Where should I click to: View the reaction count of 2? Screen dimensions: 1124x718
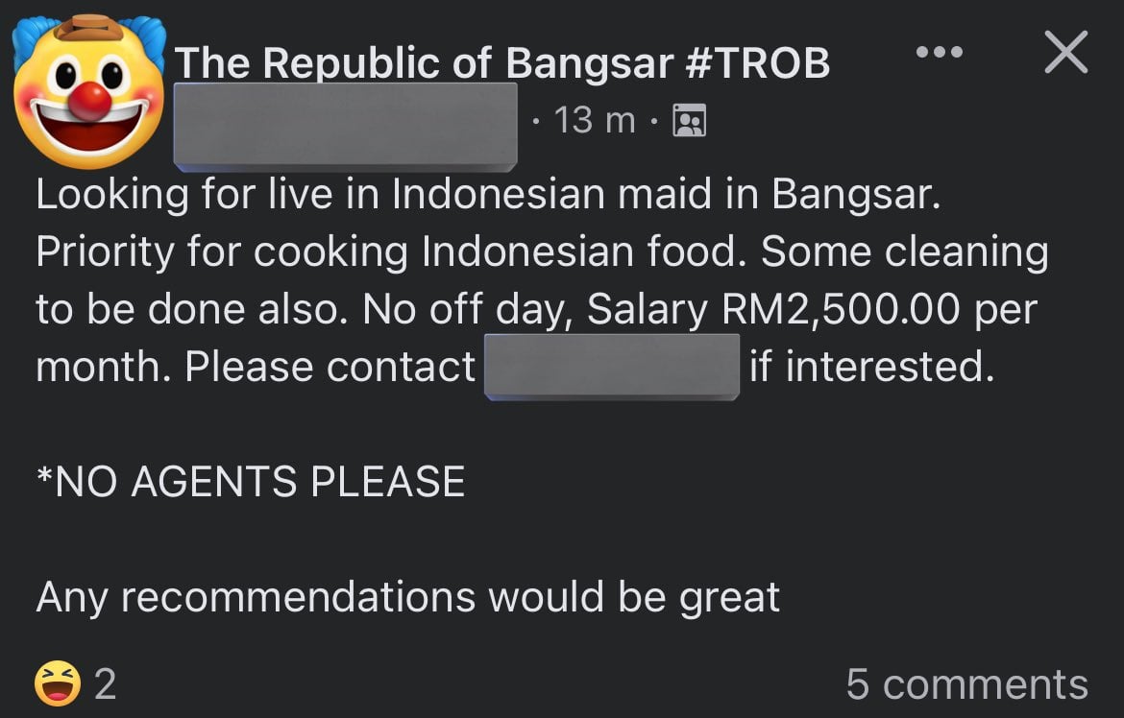[105, 684]
